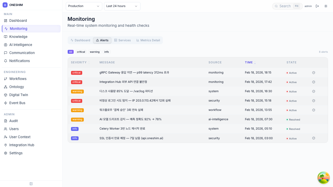Toggle the light/dark theme sun icon
333x187 pixels.
coord(326,6)
